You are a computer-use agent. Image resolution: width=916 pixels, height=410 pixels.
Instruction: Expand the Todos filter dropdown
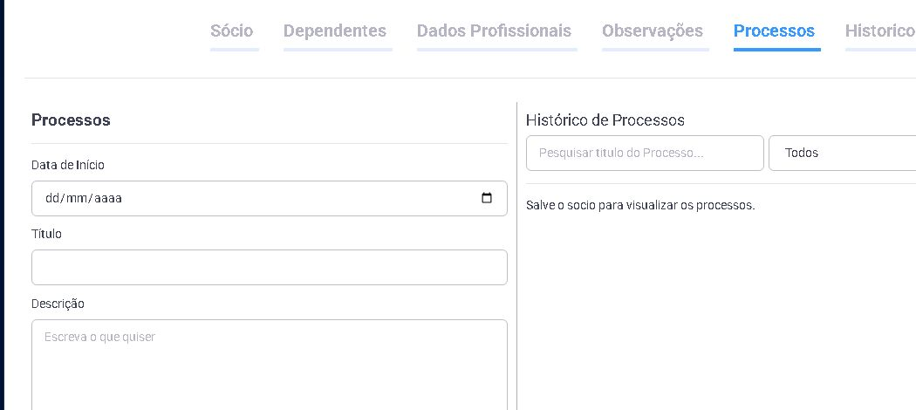click(843, 153)
